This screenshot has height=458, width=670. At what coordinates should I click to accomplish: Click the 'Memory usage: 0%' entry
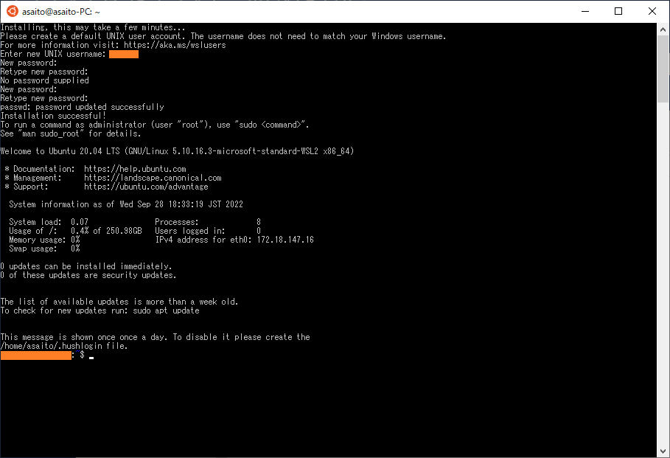point(44,240)
